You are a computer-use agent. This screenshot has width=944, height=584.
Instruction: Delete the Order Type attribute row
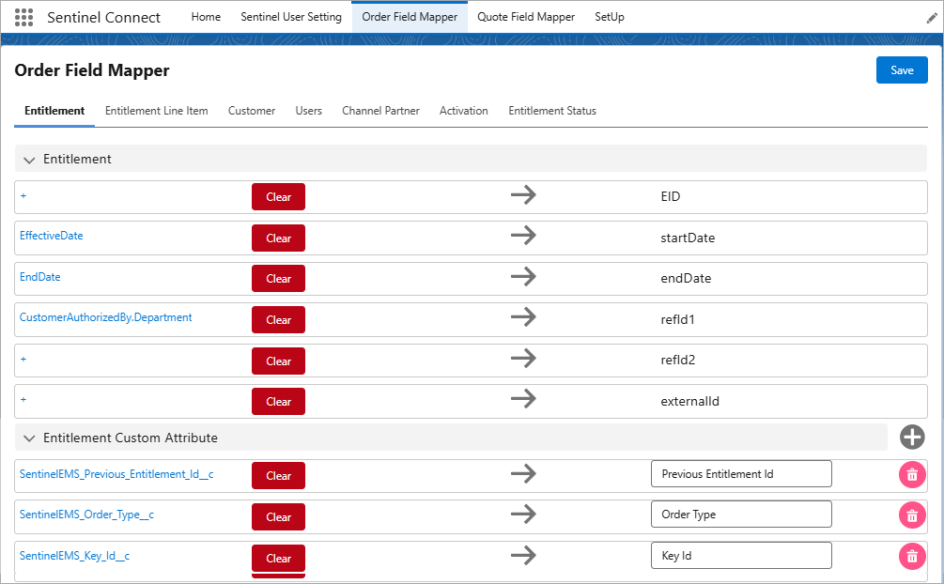coord(911,515)
